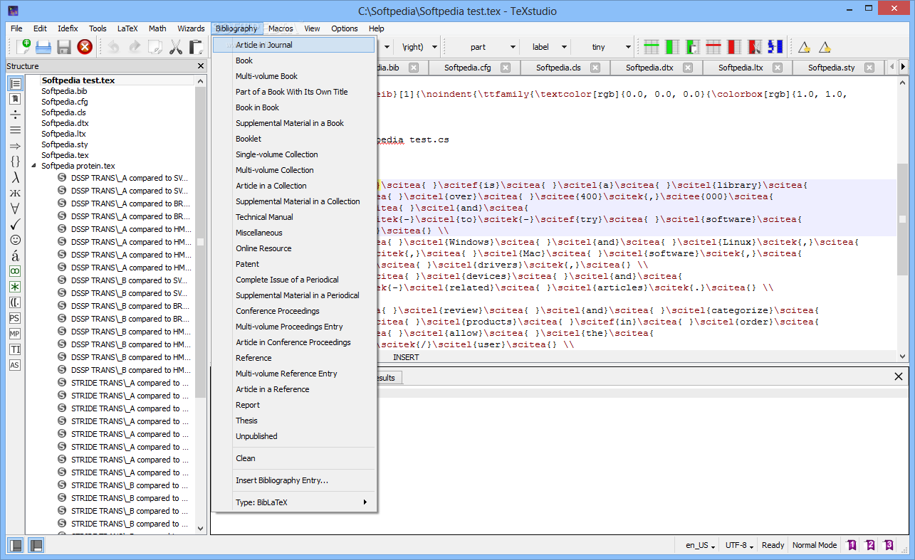
Task: Open the arrow symbols panel
Action: (15, 146)
